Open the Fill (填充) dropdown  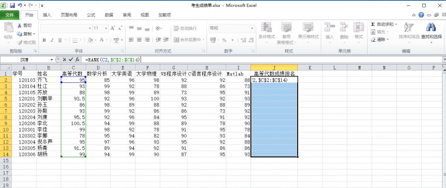click(x=380, y=32)
